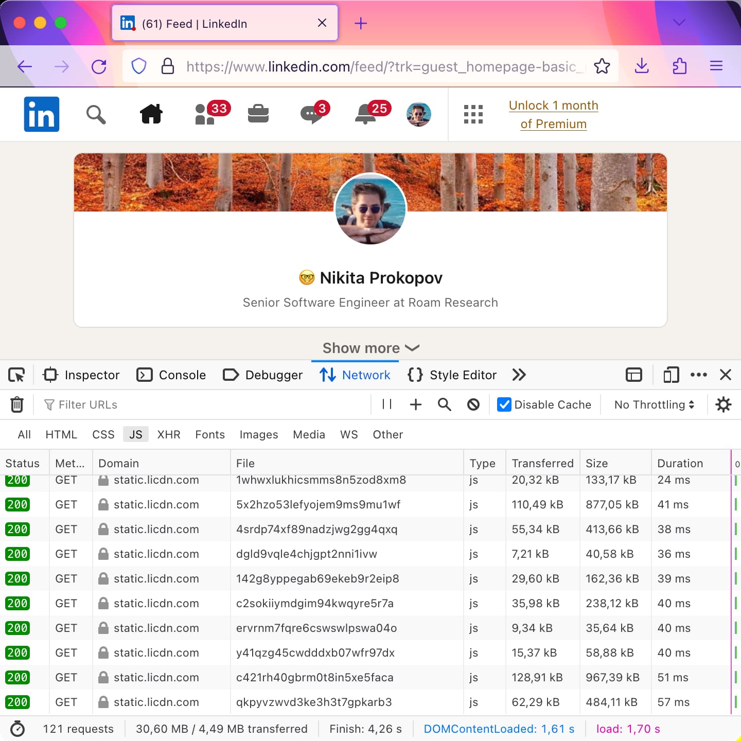
Task: Open the No Throttling dropdown
Action: (653, 404)
